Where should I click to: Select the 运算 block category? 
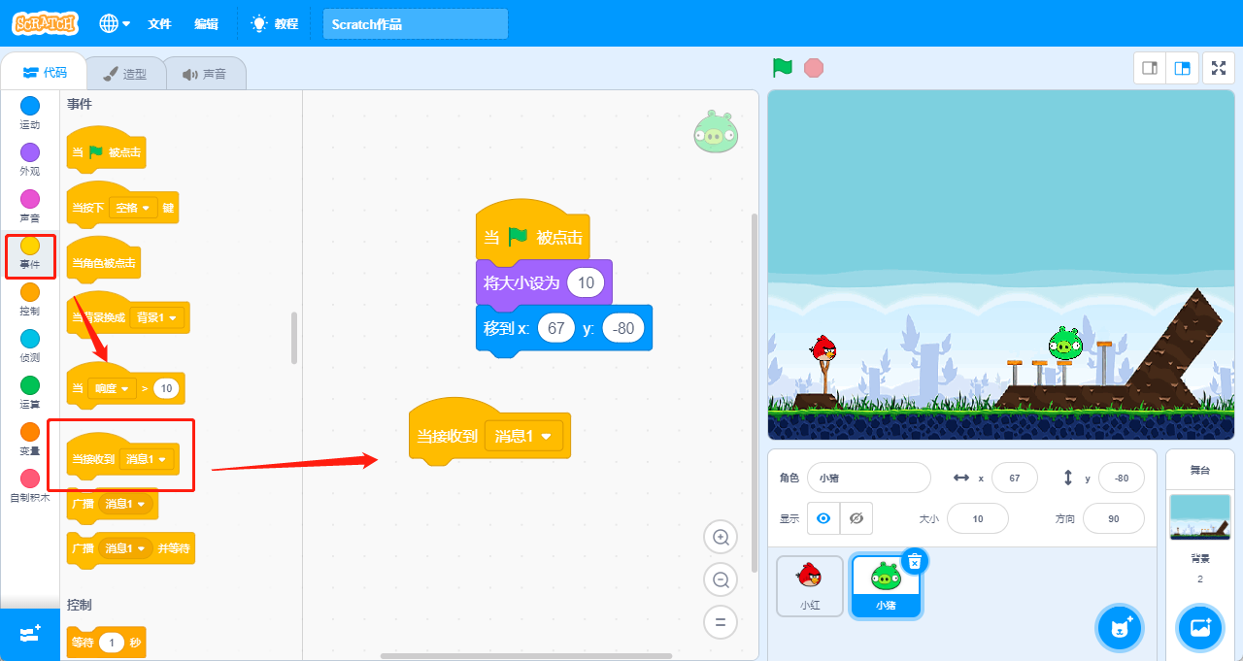[30, 392]
